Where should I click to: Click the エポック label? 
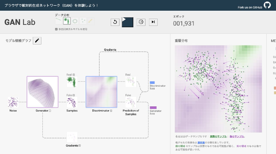(x=179, y=16)
